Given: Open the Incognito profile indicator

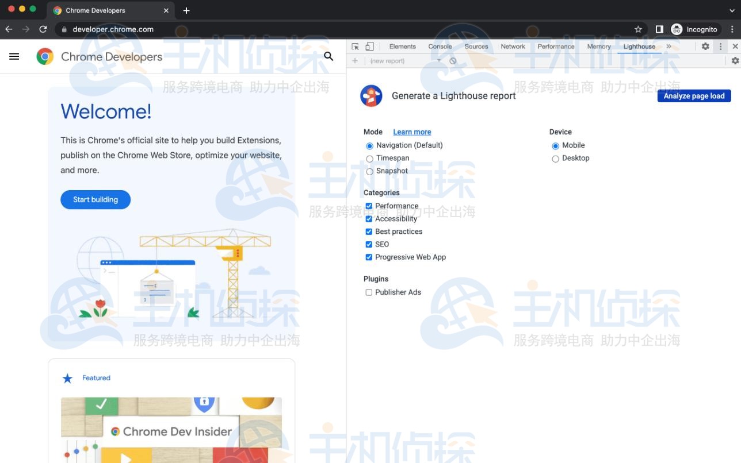Looking at the screenshot, I should click(696, 29).
